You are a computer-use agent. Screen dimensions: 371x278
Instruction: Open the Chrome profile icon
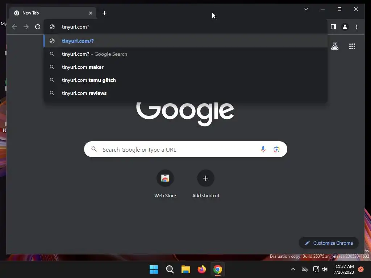pyautogui.click(x=345, y=27)
